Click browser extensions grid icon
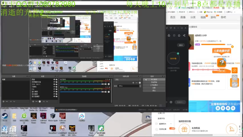The width and height of the screenshot is (243, 137). click(x=223, y=8)
